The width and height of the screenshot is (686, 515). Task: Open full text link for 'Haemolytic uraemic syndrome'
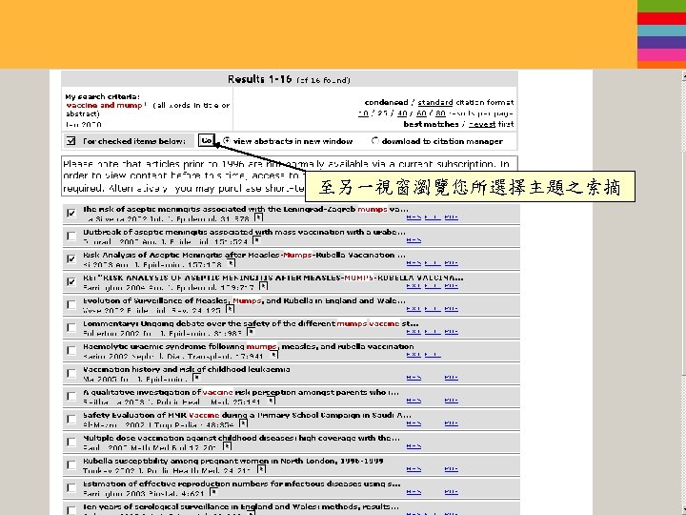(433, 354)
